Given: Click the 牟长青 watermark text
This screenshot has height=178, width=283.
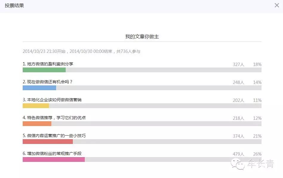Looking at the screenshot, I should click(260, 164).
